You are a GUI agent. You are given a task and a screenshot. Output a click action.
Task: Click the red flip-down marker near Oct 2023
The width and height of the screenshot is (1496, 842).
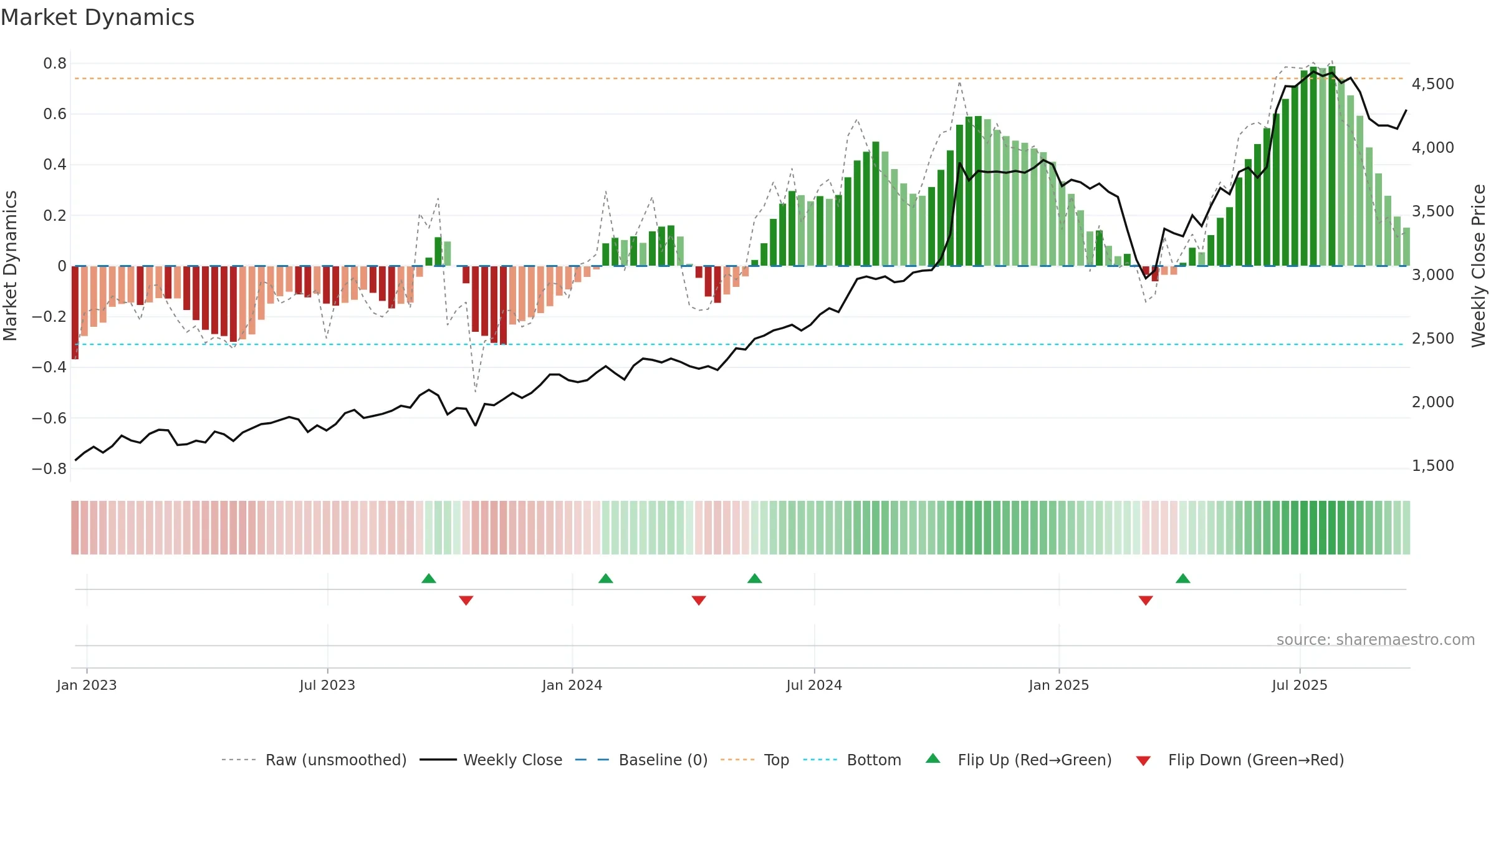tap(466, 600)
